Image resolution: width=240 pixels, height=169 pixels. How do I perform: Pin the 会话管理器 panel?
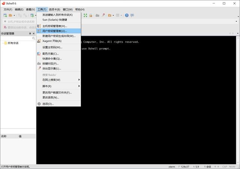click(x=30, y=33)
